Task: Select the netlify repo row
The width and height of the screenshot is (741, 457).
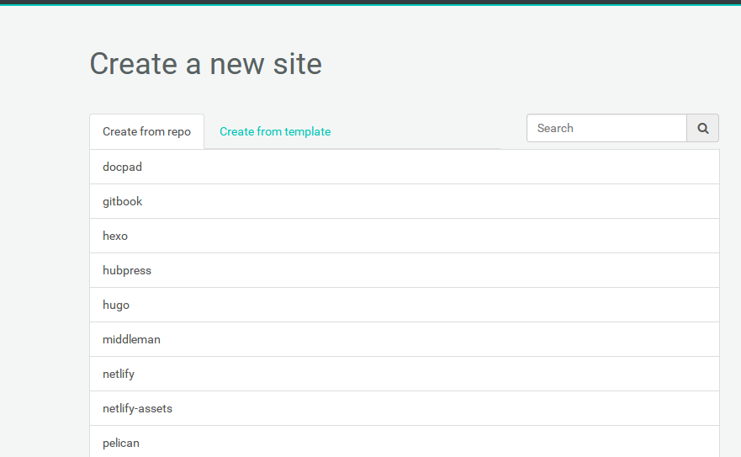Action: (x=405, y=375)
